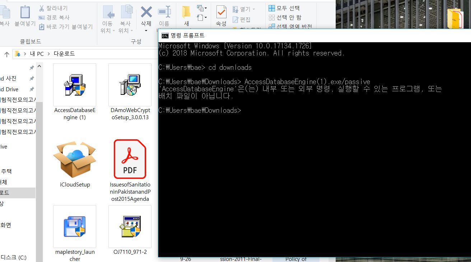Select the OJ7110_971-2 installer icon
The width and height of the screenshot is (471, 262).
tap(130, 227)
